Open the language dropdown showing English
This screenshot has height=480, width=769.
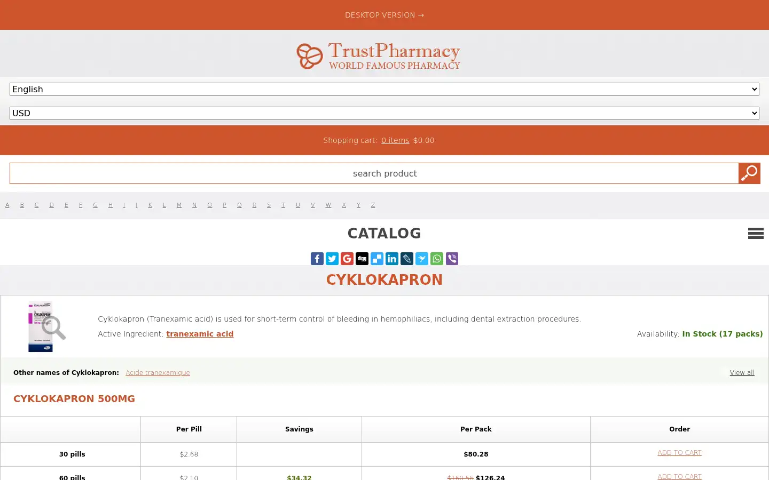(x=384, y=89)
